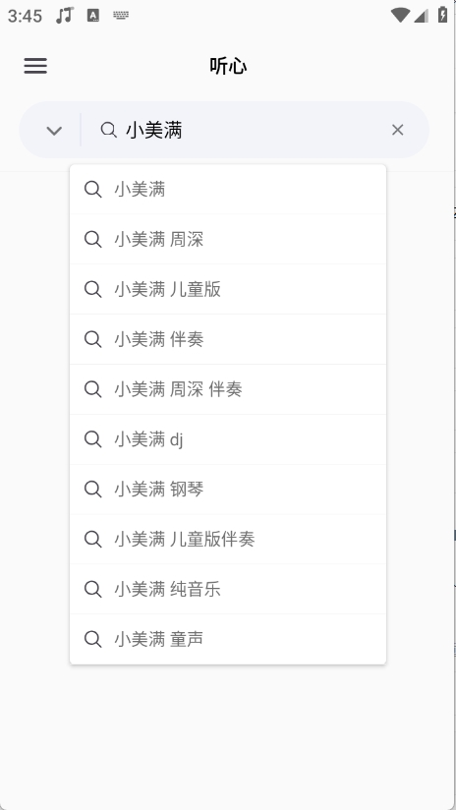Pick the 小美满 儿童版 suggestion
The image size is (456, 810).
coord(228,289)
